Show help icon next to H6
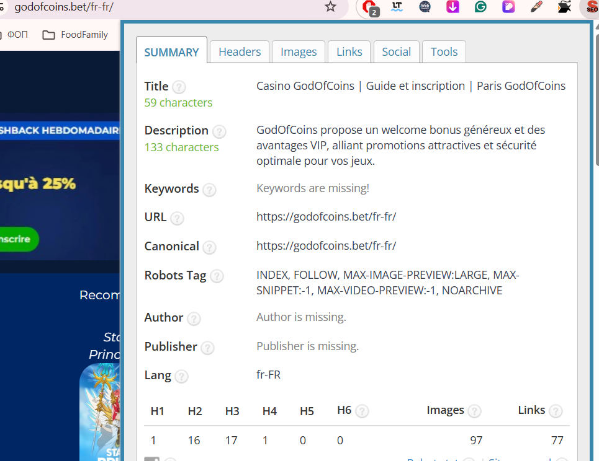This screenshot has width=599, height=461. (x=362, y=411)
